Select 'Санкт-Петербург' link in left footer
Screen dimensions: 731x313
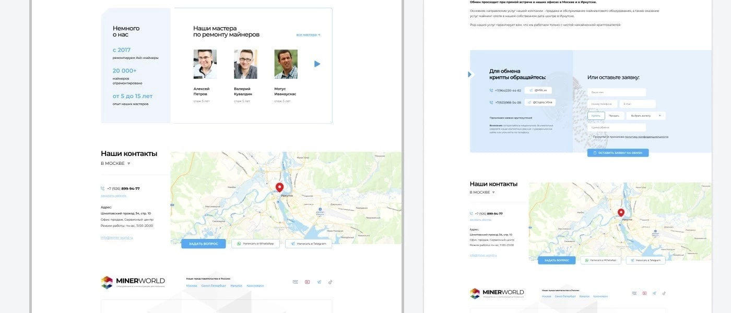point(214,286)
